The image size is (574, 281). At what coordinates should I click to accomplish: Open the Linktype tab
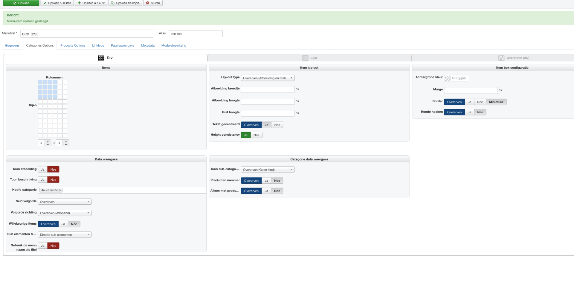point(98,45)
